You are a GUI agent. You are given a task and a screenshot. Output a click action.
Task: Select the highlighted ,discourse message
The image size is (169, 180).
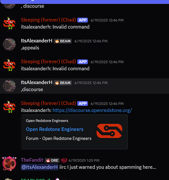(84, 86)
